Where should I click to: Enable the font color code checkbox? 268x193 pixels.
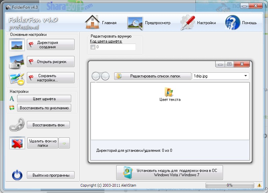93,47
